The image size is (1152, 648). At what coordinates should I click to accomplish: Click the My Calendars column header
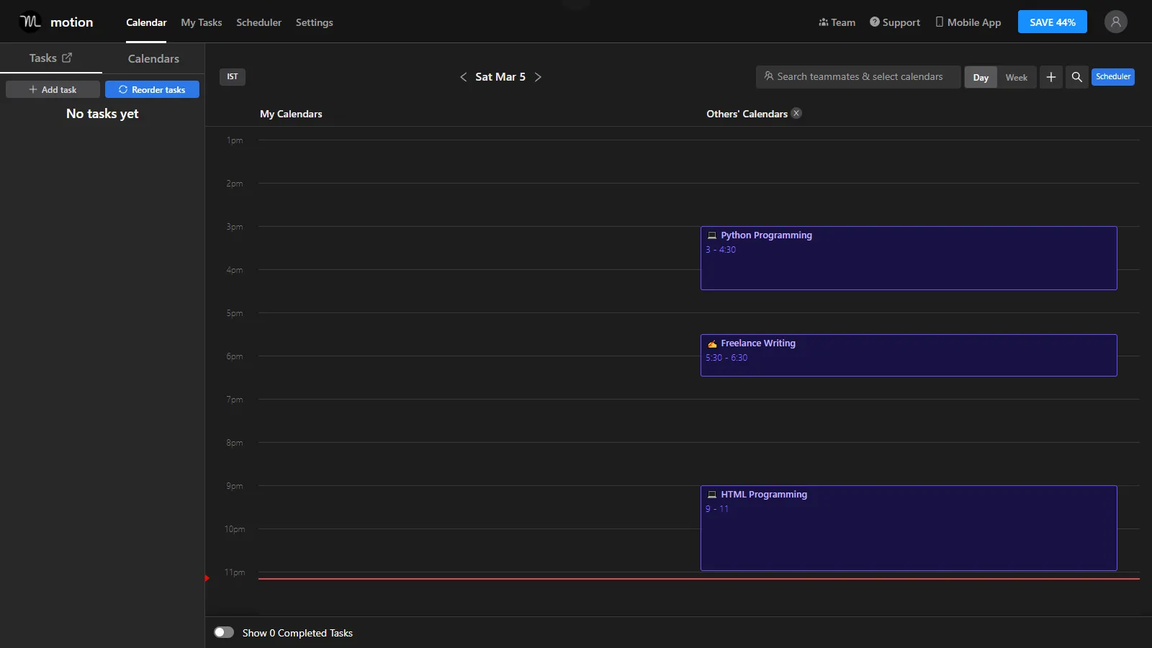291,114
